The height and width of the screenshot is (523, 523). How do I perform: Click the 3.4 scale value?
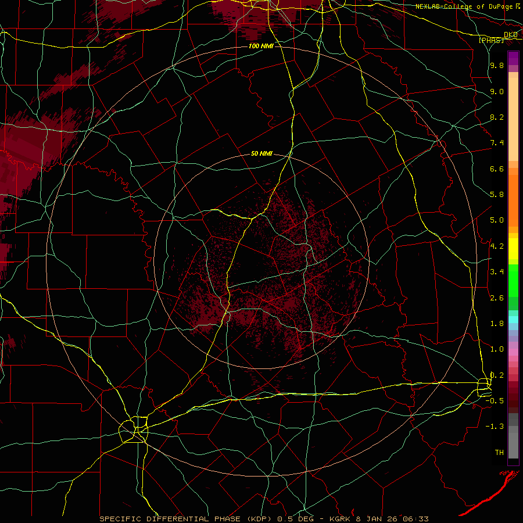pos(497,271)
